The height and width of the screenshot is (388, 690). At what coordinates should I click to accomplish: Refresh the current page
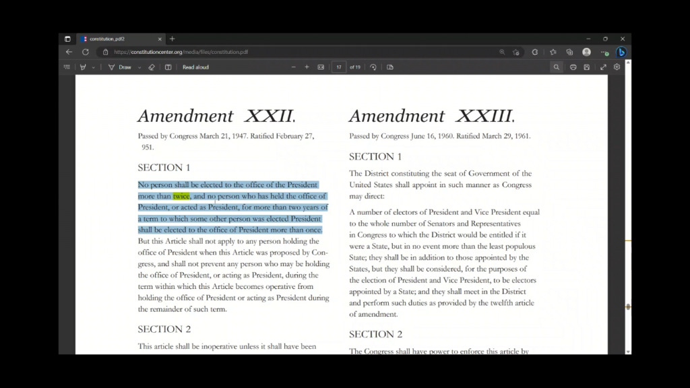click(x=86, y=52)
